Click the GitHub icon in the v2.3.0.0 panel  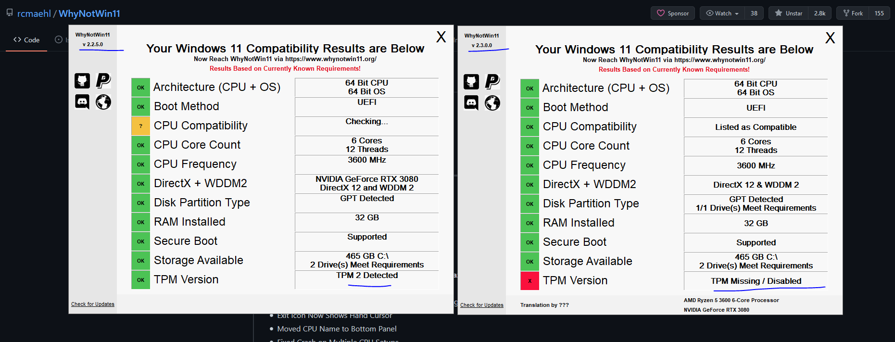[471, 82]
